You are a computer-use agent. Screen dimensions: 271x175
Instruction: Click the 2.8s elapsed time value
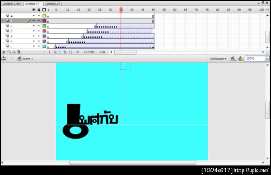coord(103,52)
